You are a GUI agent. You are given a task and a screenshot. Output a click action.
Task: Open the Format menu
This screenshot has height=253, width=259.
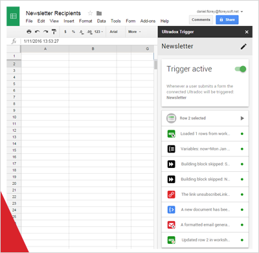click(x=85, y=21)
